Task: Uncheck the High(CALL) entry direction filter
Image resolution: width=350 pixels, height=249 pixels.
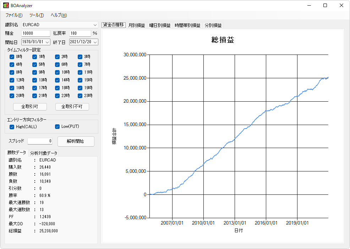Action: tap(12, 127)
